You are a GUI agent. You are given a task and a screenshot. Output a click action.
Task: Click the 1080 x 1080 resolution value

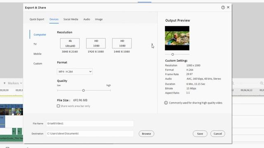click(193, 65)
